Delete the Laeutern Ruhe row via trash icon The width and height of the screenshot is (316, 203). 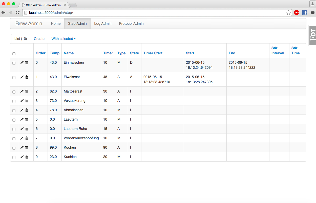tap(27, 129)
